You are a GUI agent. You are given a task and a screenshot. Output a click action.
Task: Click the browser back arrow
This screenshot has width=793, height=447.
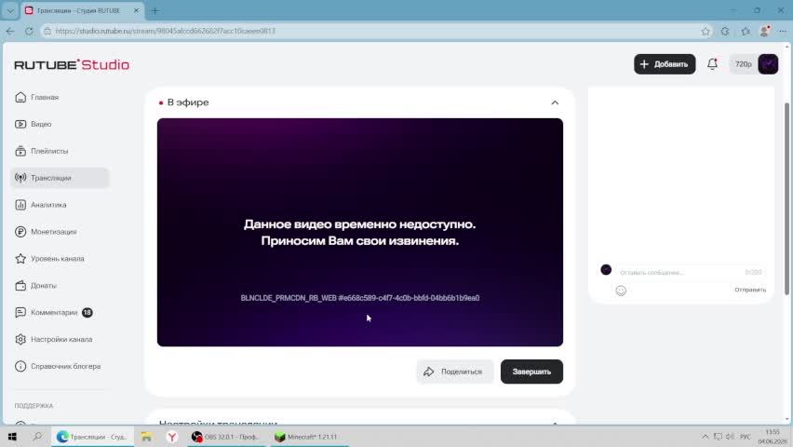(10, 31)
